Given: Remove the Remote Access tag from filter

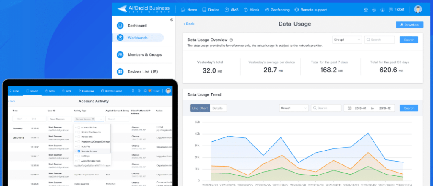Looking at the screenshot, I should (93, 119).
